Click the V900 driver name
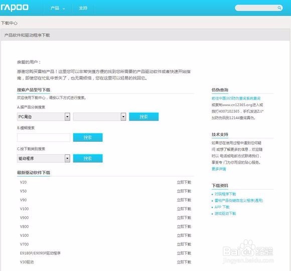 pyautogui.click(x=24, y=218)
